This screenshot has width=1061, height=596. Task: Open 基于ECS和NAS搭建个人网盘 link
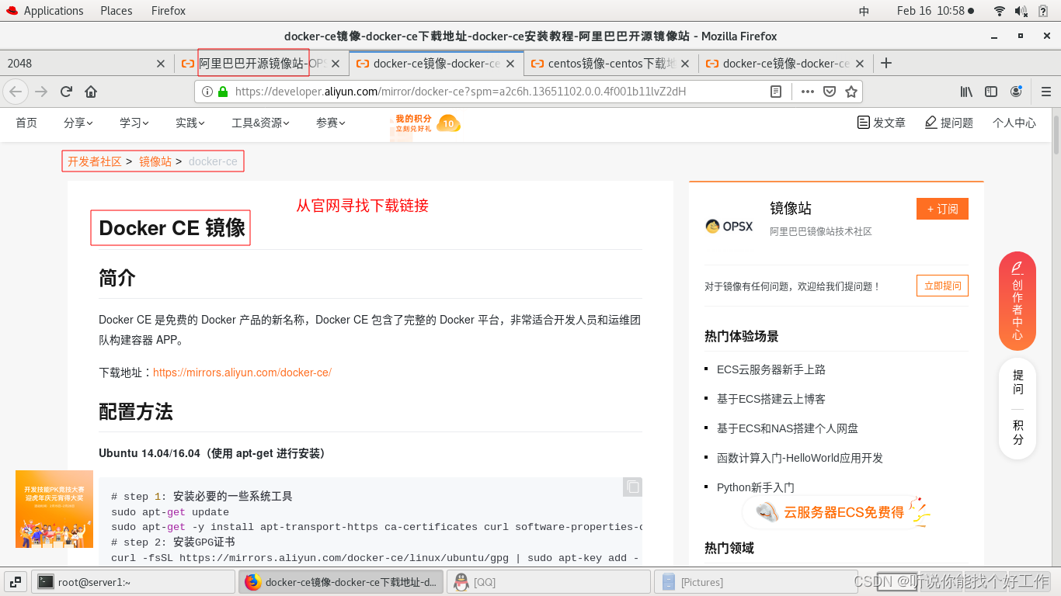click(x=788, y=428)
